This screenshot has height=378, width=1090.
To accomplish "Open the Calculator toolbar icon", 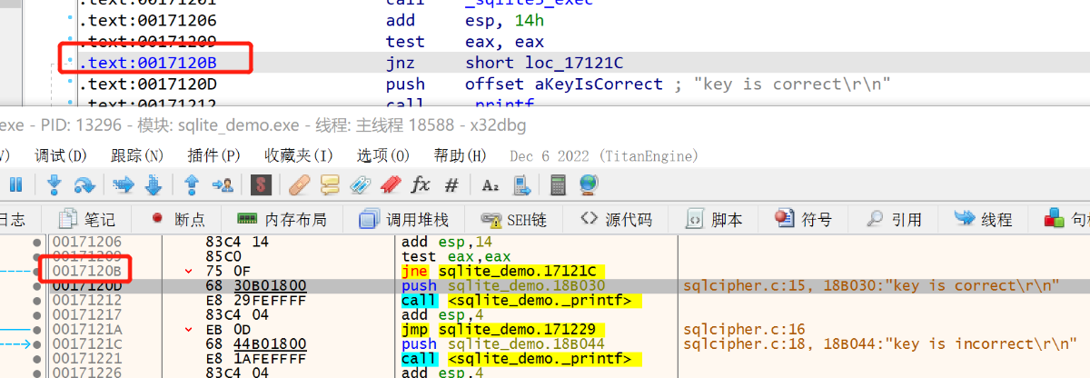I will click(x=558, y=184).
